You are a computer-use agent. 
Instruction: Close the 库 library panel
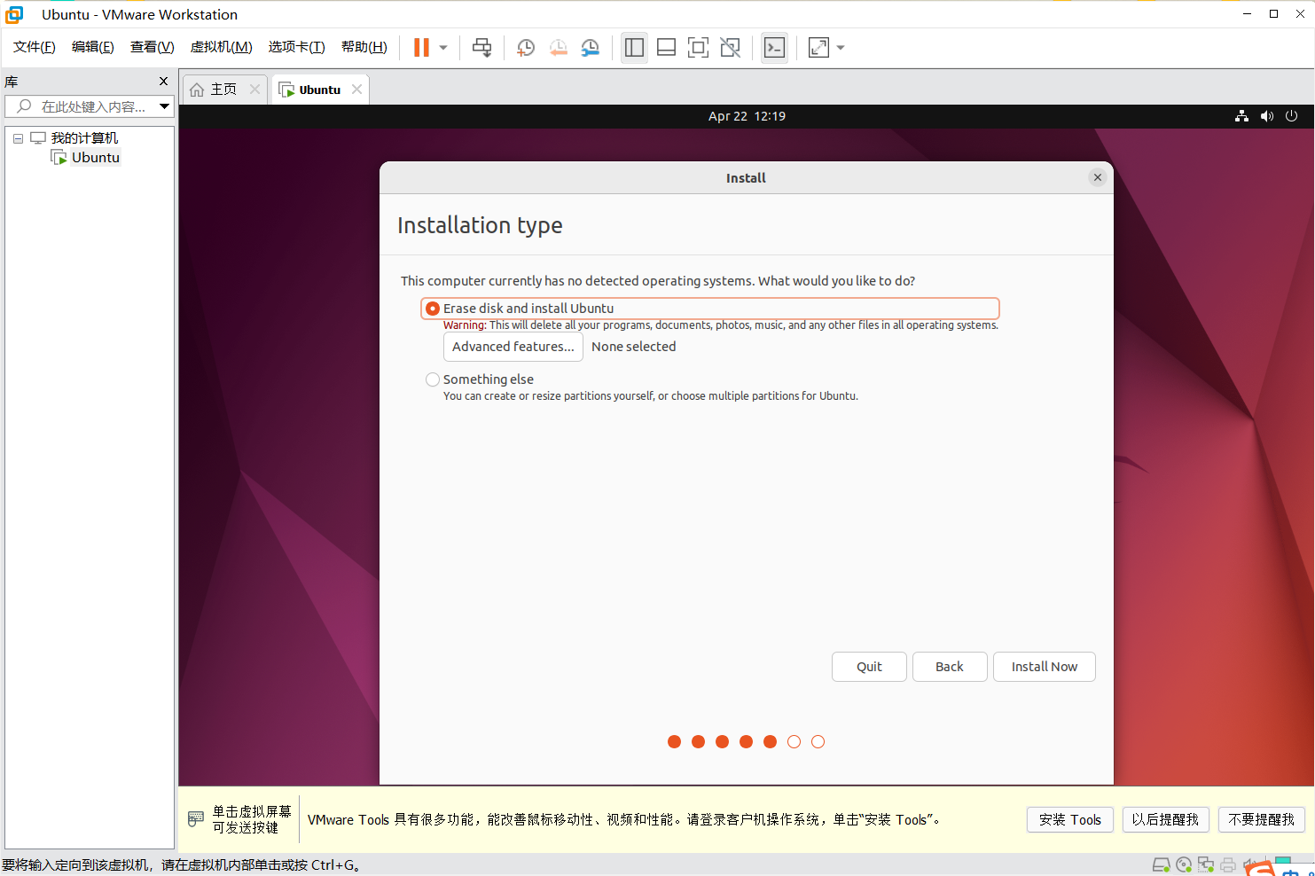click(x=163, y=82)
